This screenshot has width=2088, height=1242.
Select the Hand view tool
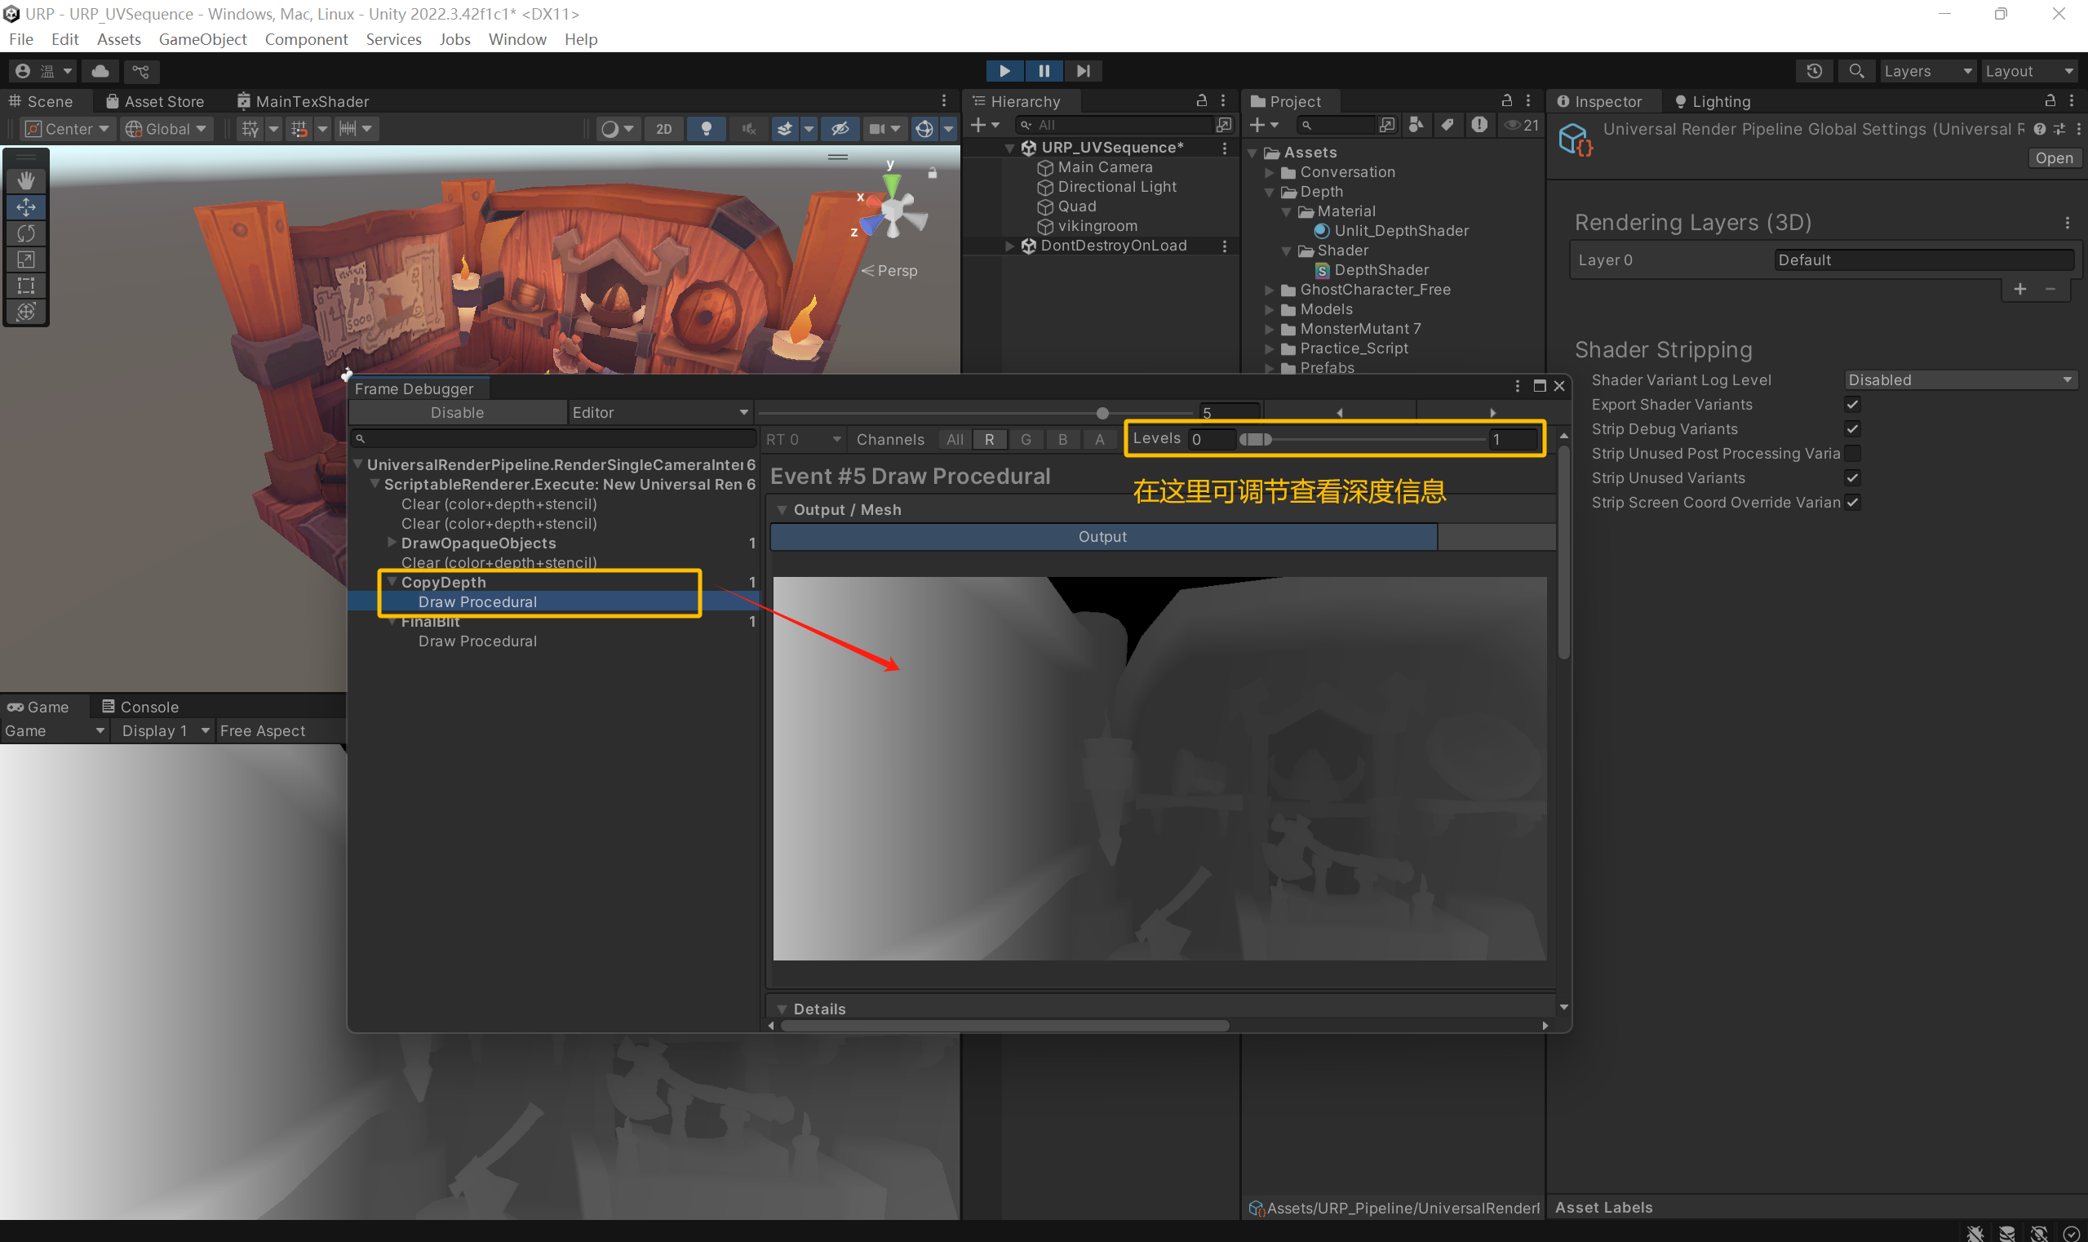coord(26,180)
